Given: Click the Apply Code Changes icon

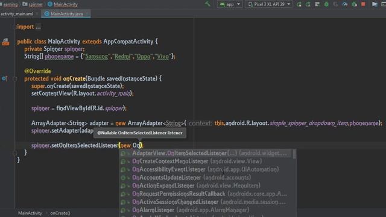Looking at the screenshot, I should click(317, 4).
